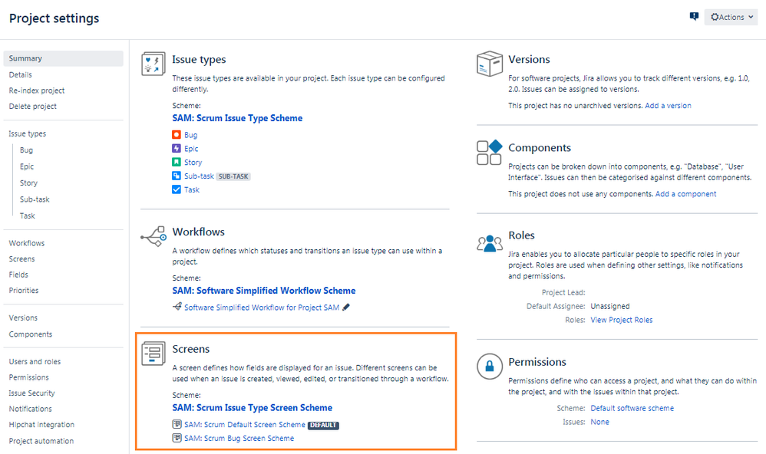Click the Workflows section icon
Viewport: 766px width, 454px height.
(154, 236)
